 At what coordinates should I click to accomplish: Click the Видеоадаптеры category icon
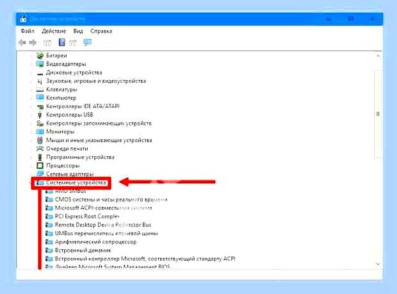[x=40, y=64]
